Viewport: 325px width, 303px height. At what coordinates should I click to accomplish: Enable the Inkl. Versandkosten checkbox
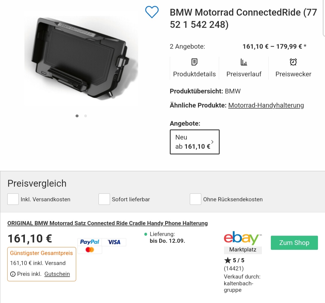tap(13, 199)
